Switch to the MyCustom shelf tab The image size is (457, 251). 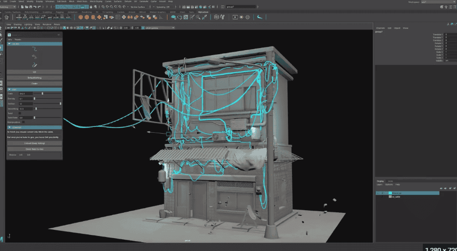tap(203, 11)
